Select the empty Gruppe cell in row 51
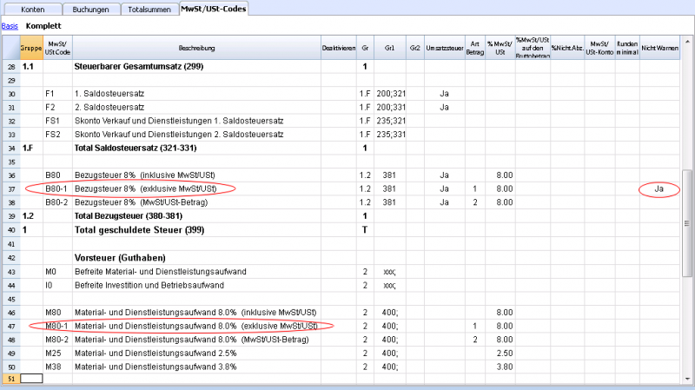The width and height of the screenshot is (695, 390). (31, 379)
